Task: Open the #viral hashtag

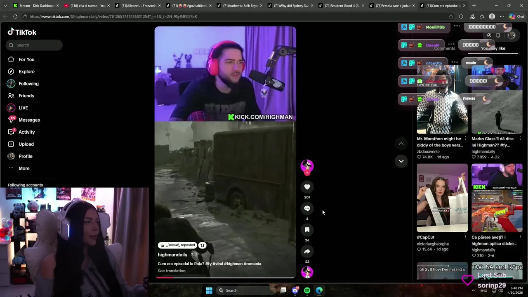Action: (x=217, y=264)
